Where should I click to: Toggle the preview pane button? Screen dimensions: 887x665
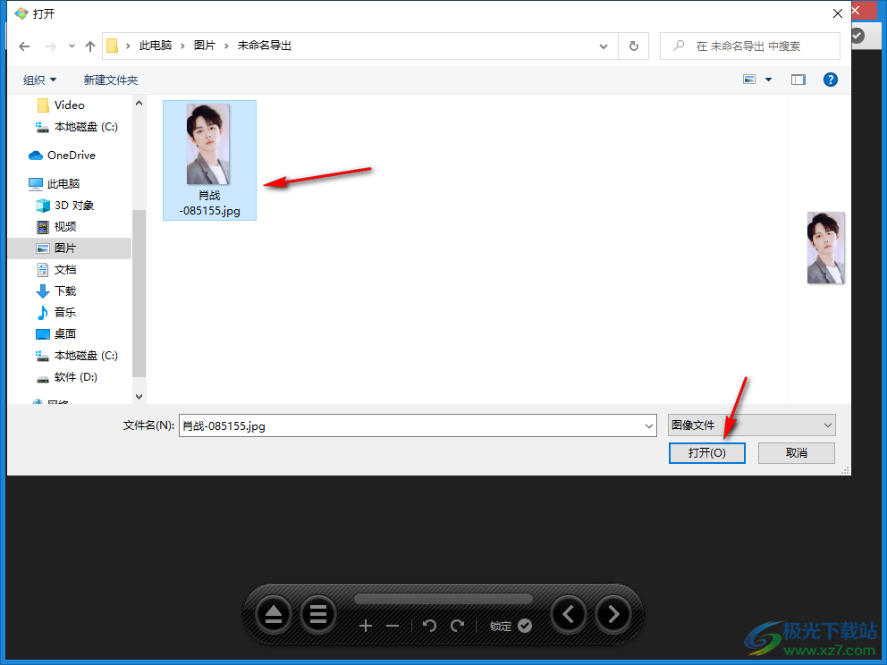798,80
